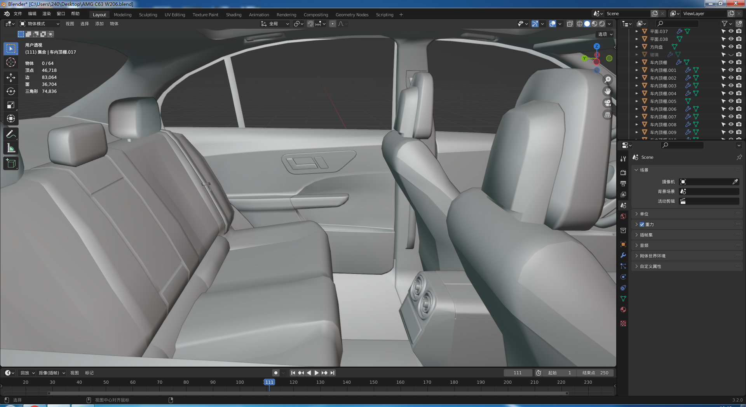Open the 全局 transform orientation dropdown
Screen dimensions: 746x407
pos(275,24)
